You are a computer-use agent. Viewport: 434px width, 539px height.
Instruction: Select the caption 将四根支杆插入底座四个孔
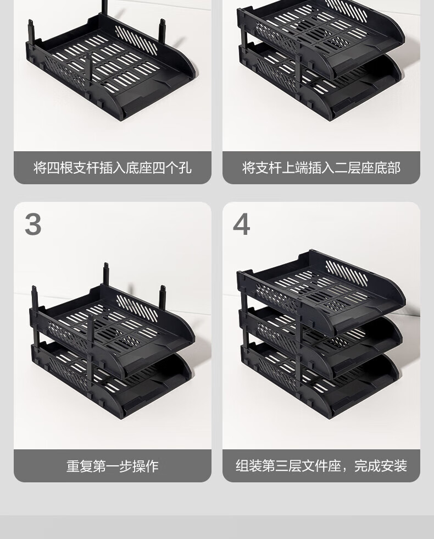point(112,168)
